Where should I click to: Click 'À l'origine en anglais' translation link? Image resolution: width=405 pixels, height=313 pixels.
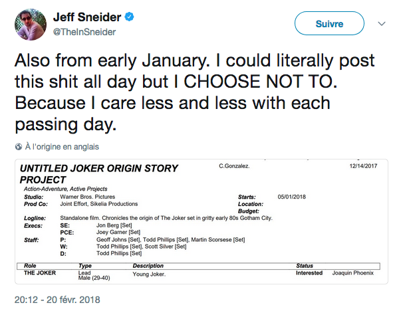click(62, 147)
